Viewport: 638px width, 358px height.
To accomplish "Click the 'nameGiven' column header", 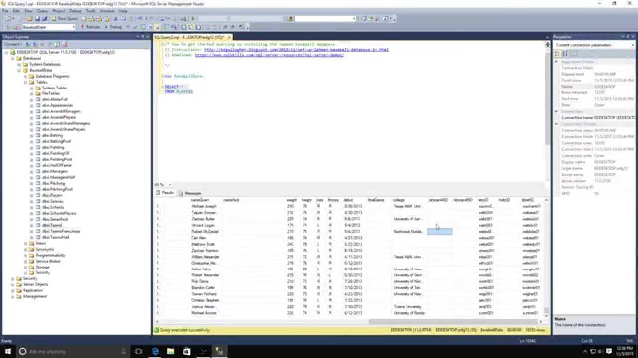I will [200, 200].
